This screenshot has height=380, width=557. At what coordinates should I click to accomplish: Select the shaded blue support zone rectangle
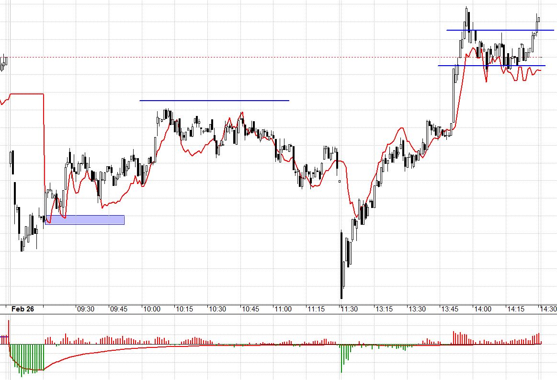(85, 219)
